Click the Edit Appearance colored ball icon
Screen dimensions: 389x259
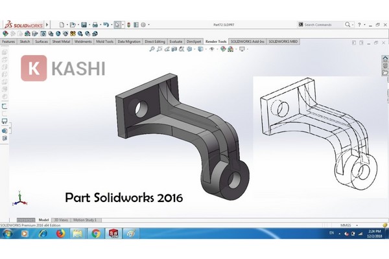(5, 34)
